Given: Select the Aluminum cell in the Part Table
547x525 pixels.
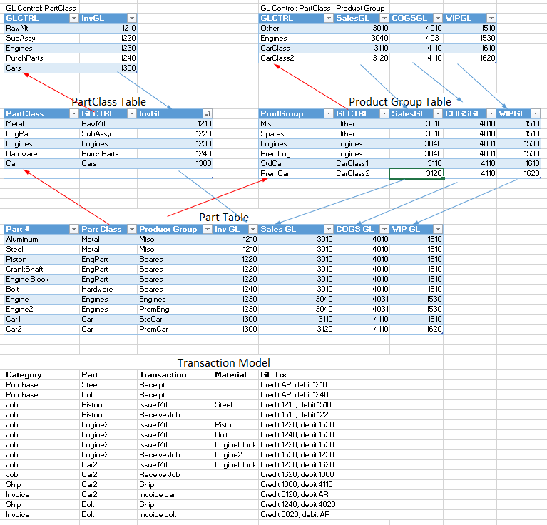Looking at the screenshot, I should pos(41,239).
